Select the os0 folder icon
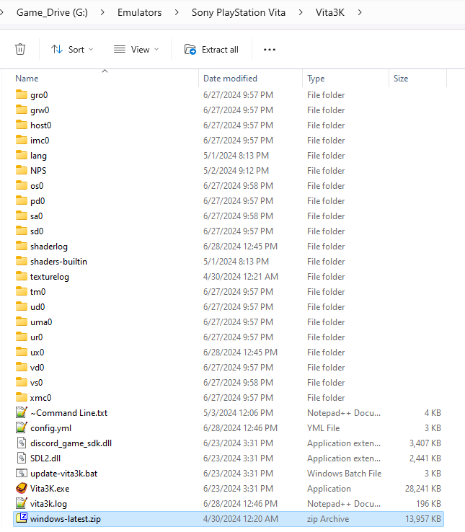This screenshot has width=465, height=532. point(22,185)
